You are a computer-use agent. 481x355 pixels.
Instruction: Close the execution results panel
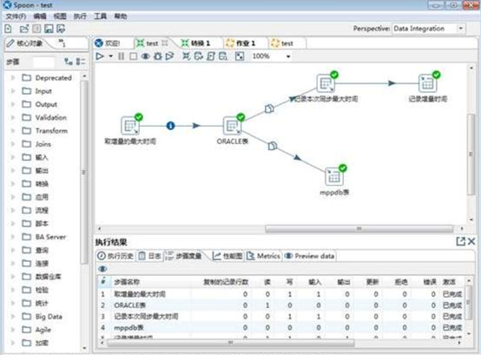pos(471,241)
